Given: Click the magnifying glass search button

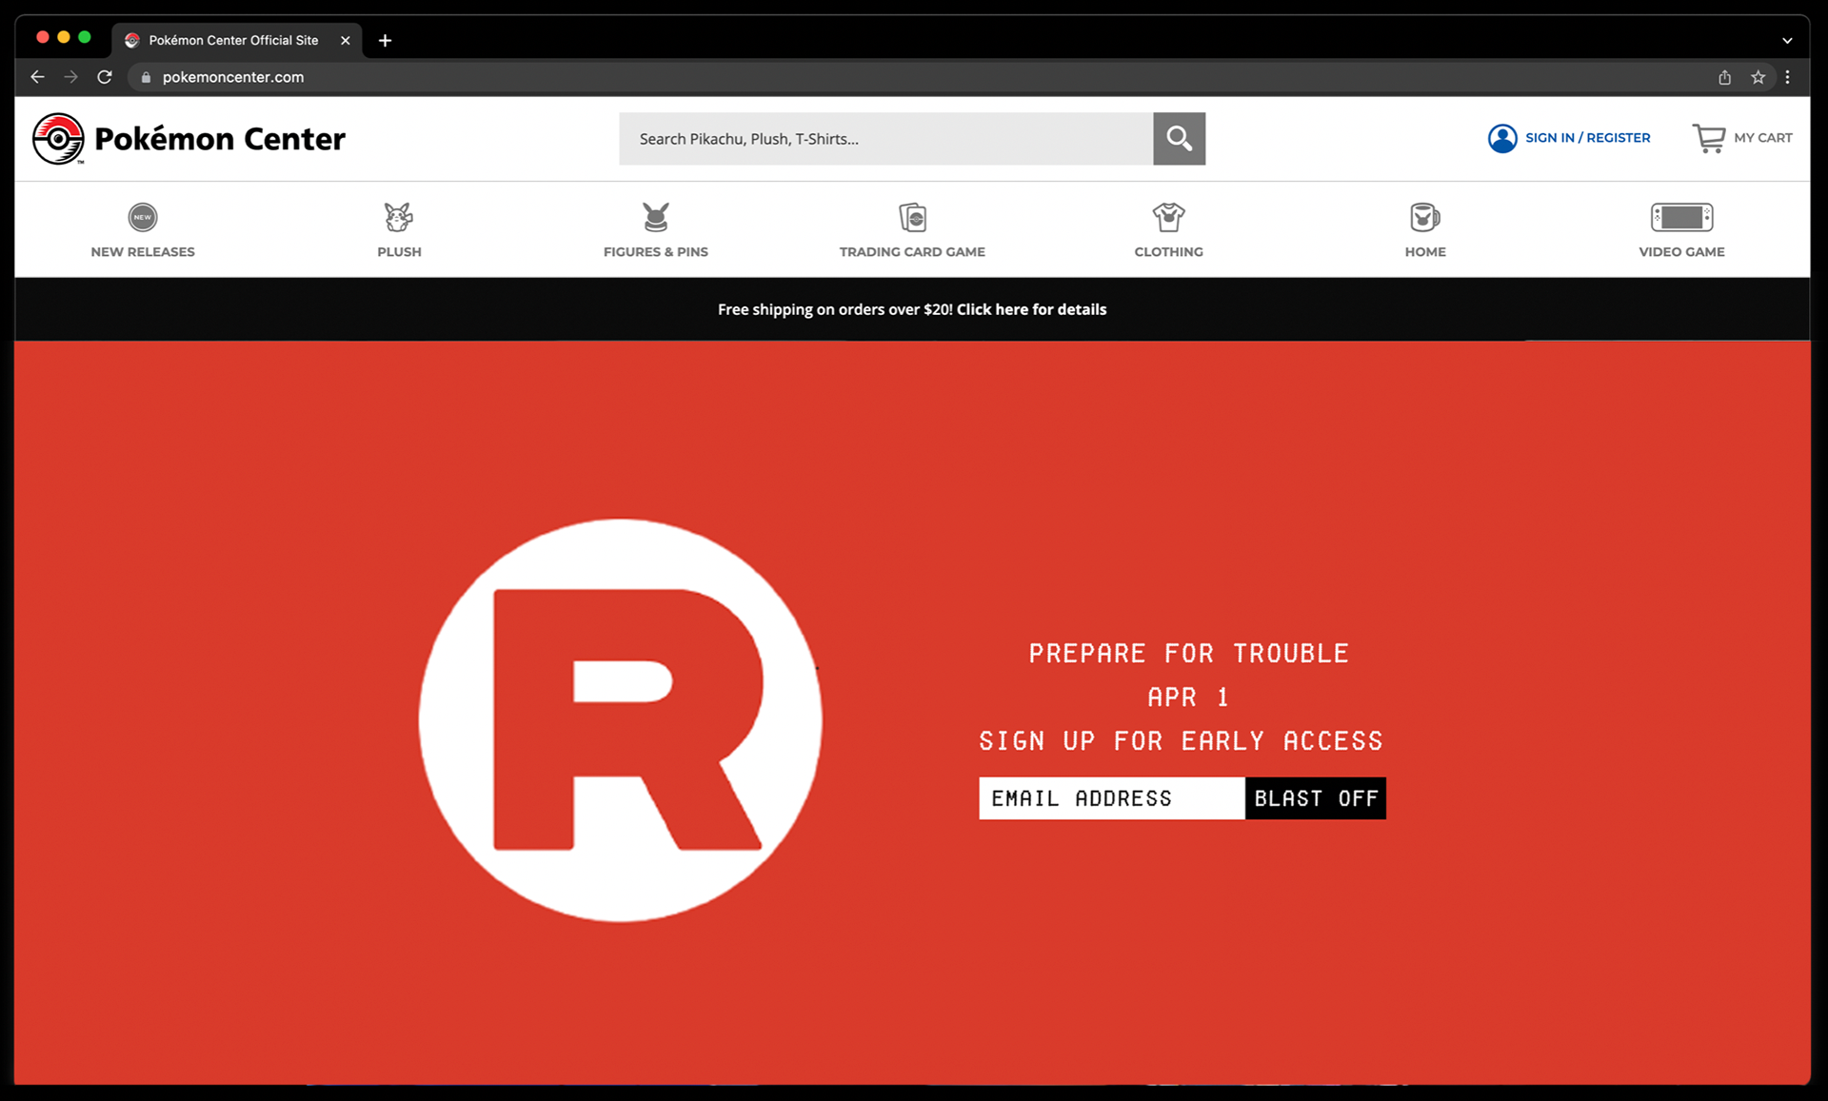Looking at the screenshot, I should point(1179,139).
